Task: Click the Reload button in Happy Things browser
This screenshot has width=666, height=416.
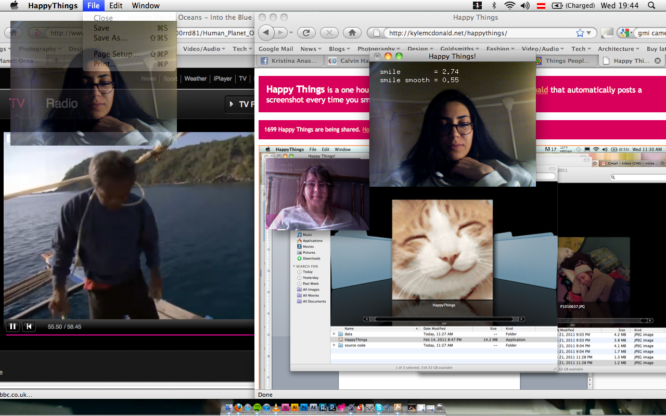Action: pyautogui.click(x=306, y=33)
